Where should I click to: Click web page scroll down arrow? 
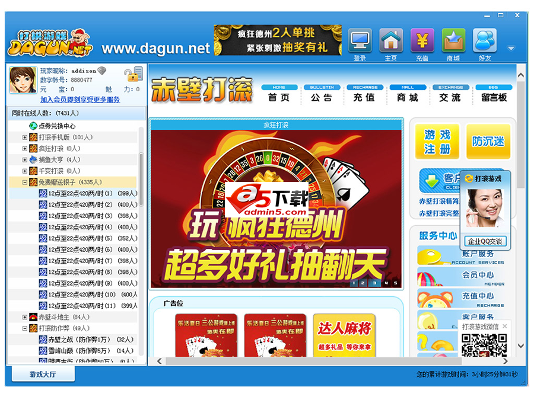coord(521,345)
